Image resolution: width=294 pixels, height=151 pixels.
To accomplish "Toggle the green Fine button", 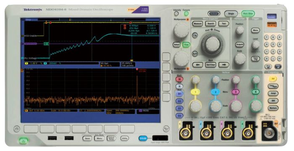I will click(x=186, y=44).
